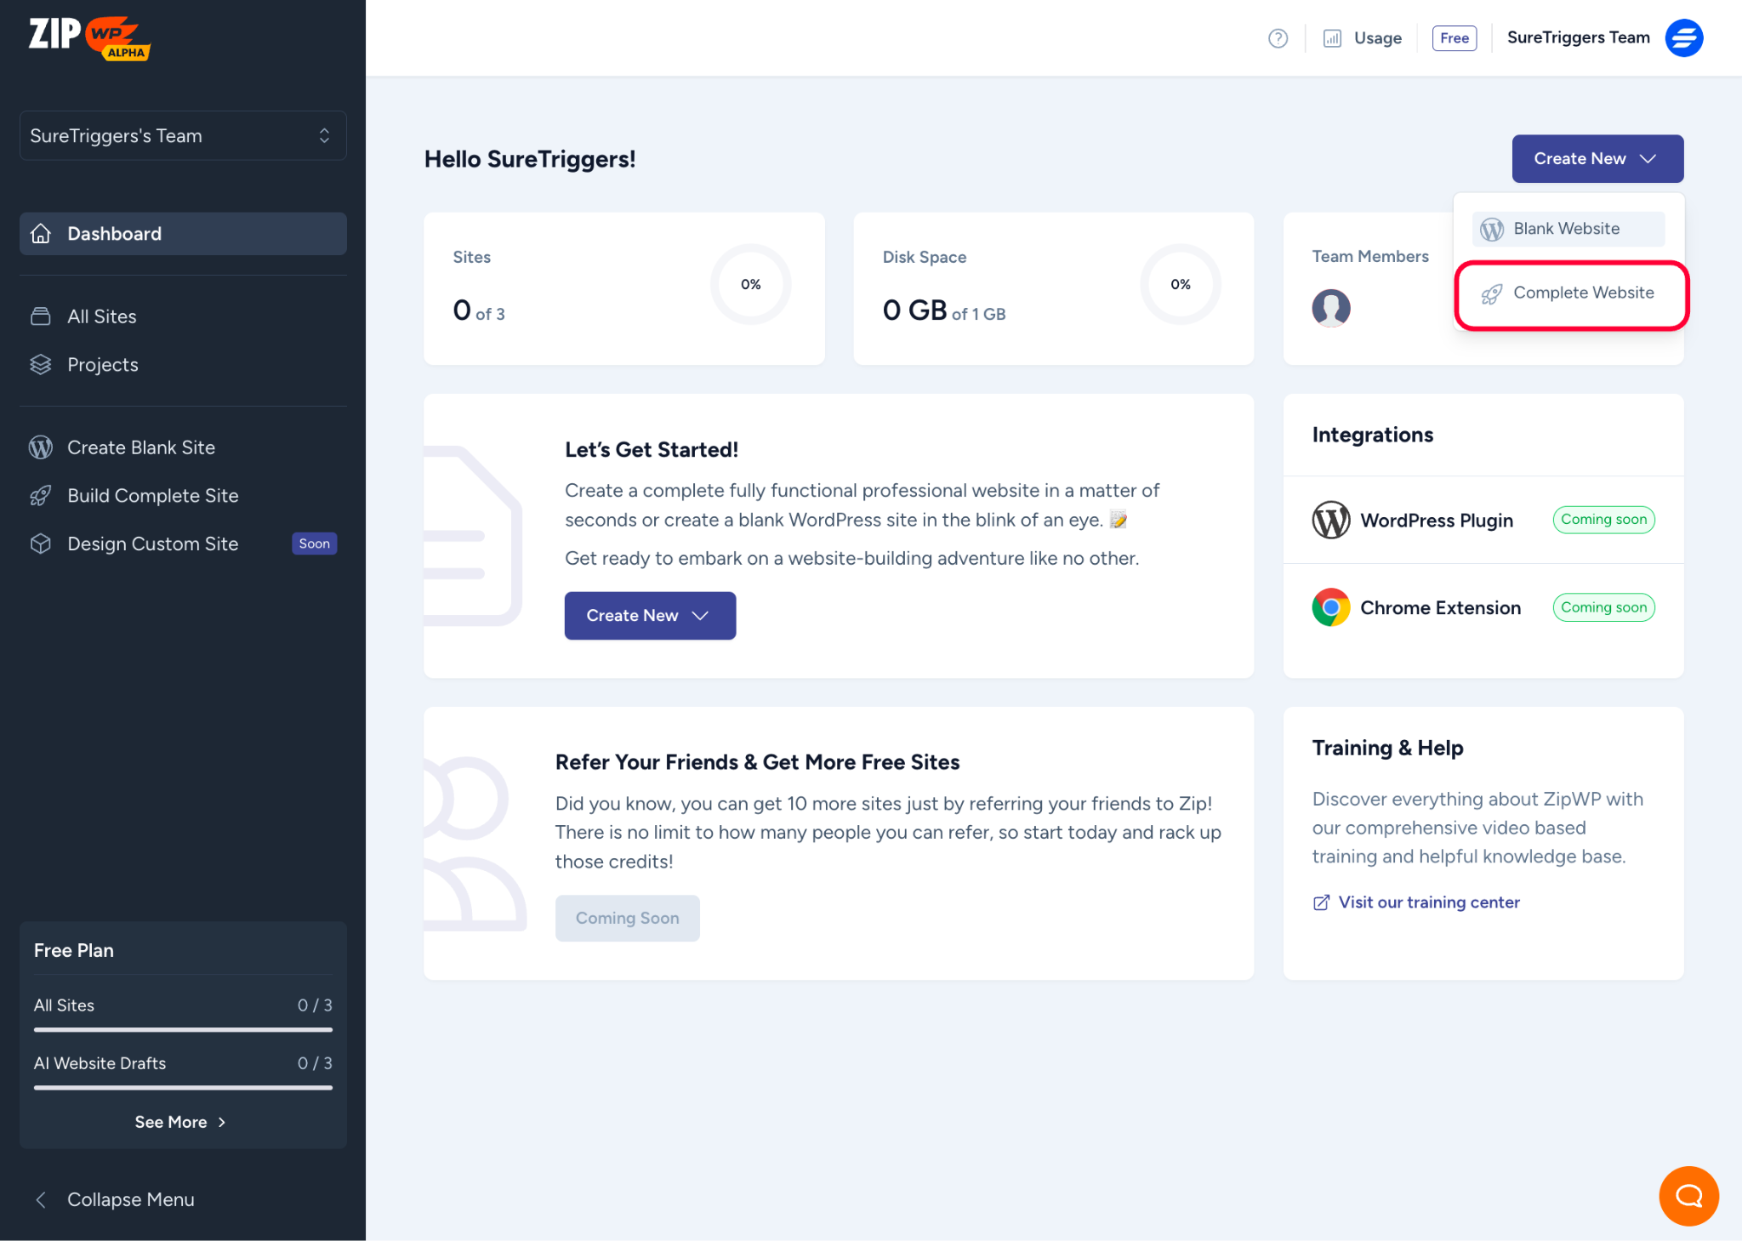The image size is (1742, 1241).
Task: Visit our training center link
Action: [1428, 902]
